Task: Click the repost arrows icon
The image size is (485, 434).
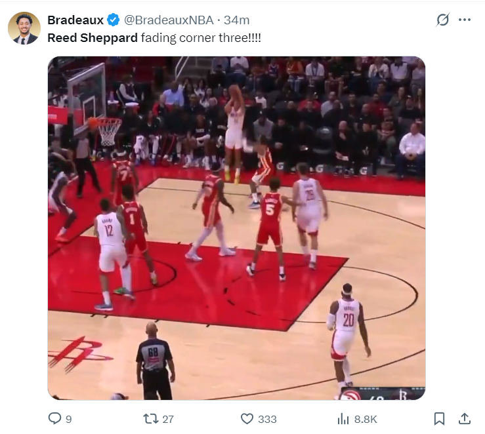Action: click(151, 419)
